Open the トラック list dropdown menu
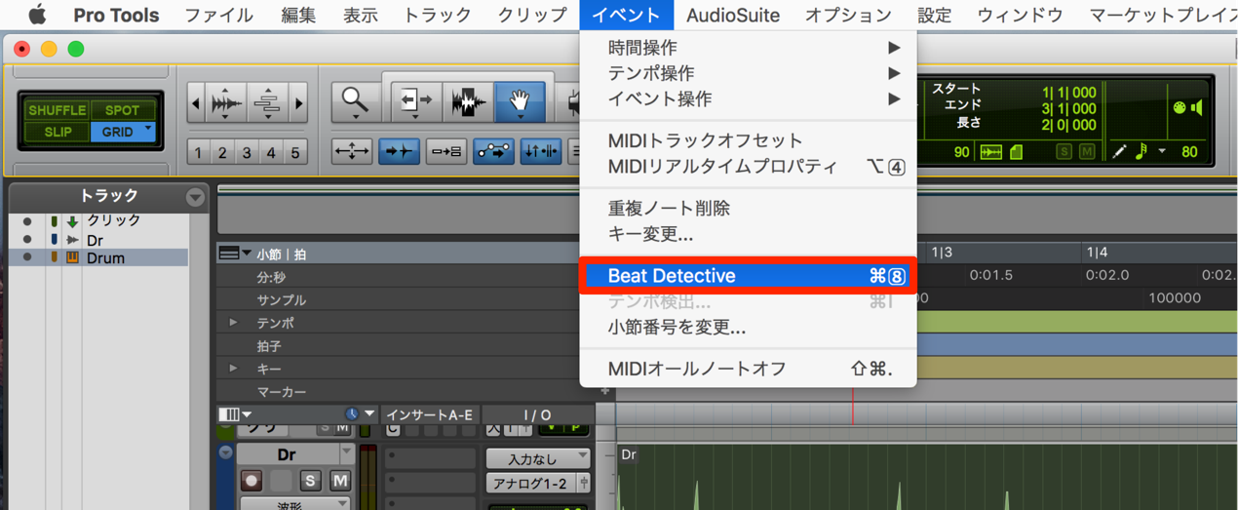1238x510 pixels. coord(195,197)
